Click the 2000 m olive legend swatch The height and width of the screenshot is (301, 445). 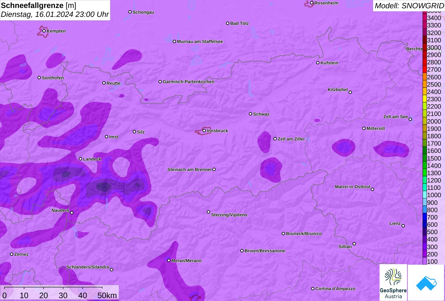pos(425,121)
